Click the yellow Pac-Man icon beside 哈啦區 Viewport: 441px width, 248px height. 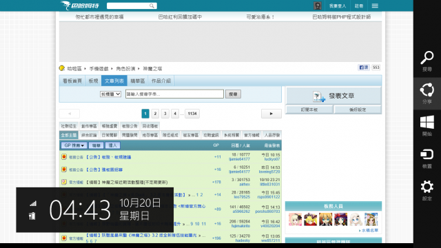[x=62, y=68]
